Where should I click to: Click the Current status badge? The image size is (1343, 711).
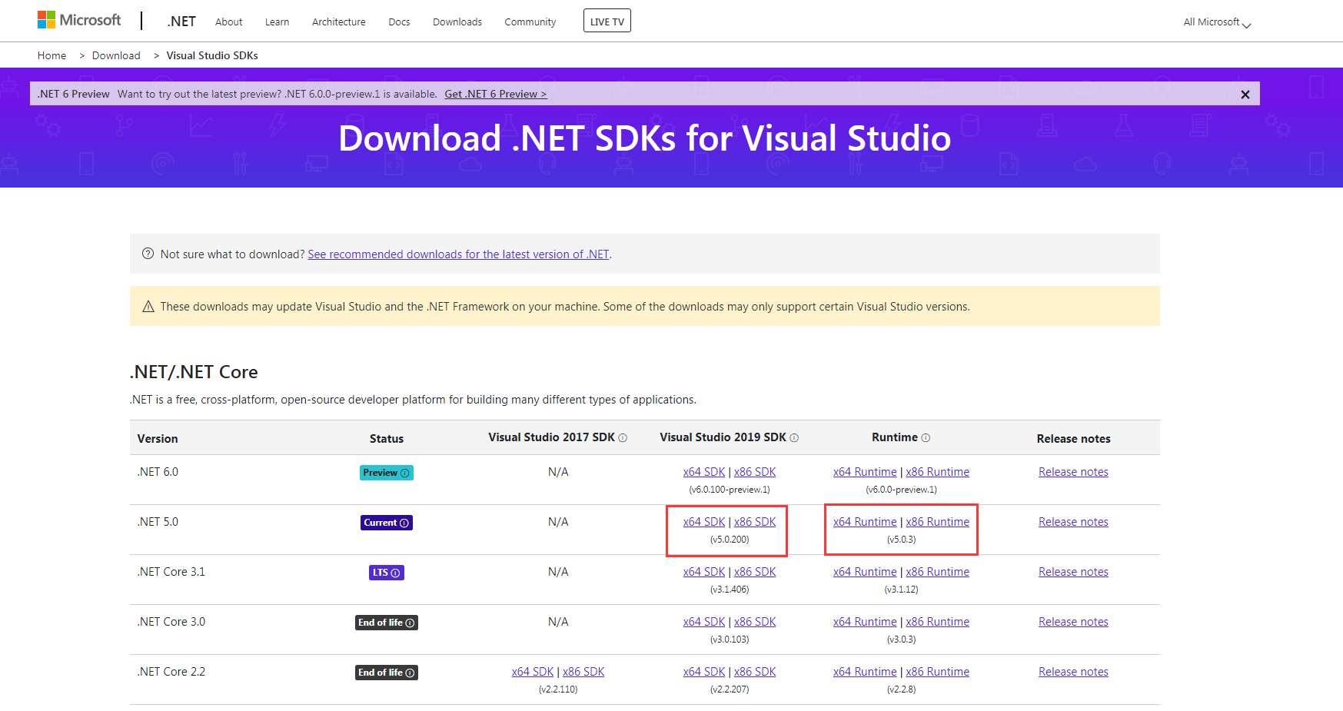[386, 523]
